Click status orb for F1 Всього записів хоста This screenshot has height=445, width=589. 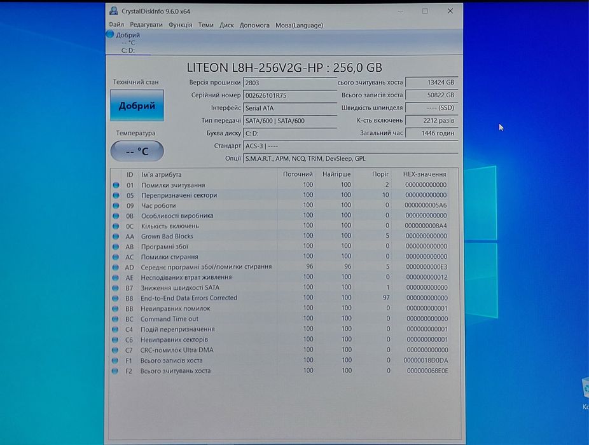point(115,360)
